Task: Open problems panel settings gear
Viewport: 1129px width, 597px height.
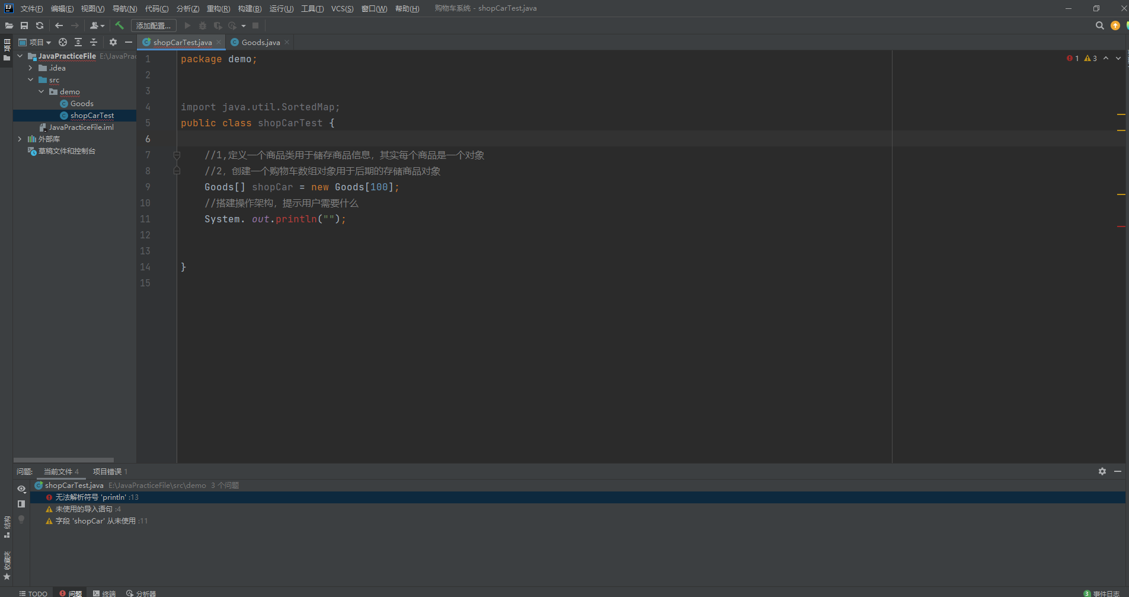Action: [1102, 471]
